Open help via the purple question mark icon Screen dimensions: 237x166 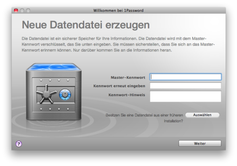pos(19,144)
